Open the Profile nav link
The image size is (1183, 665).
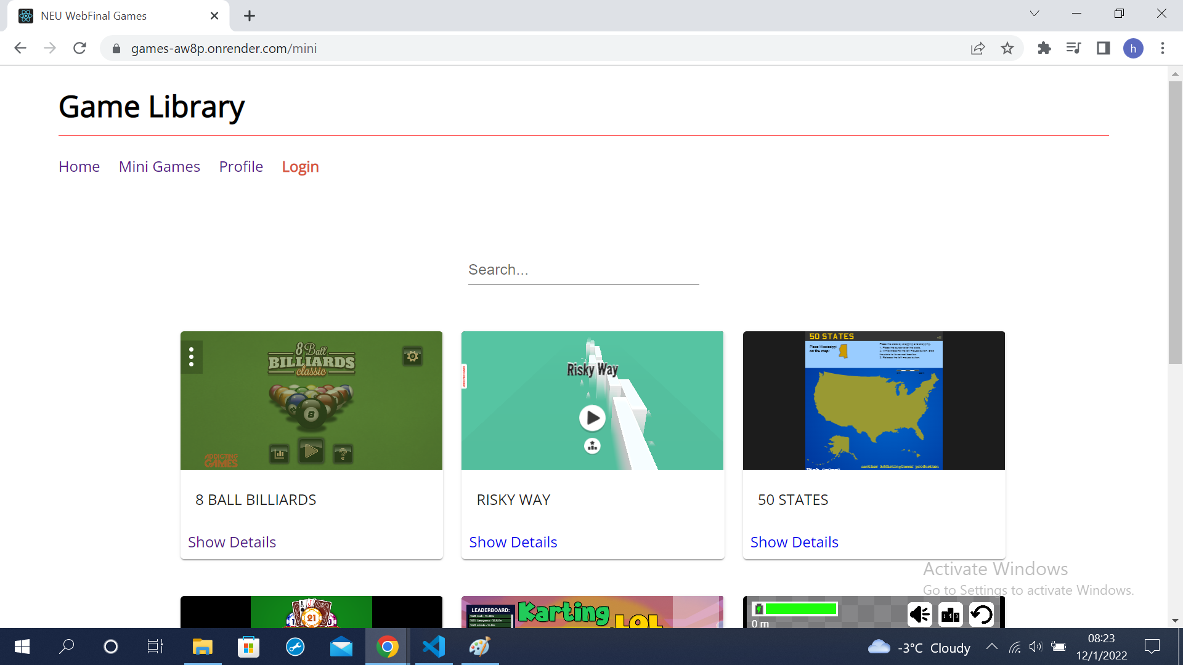(241, 166)
